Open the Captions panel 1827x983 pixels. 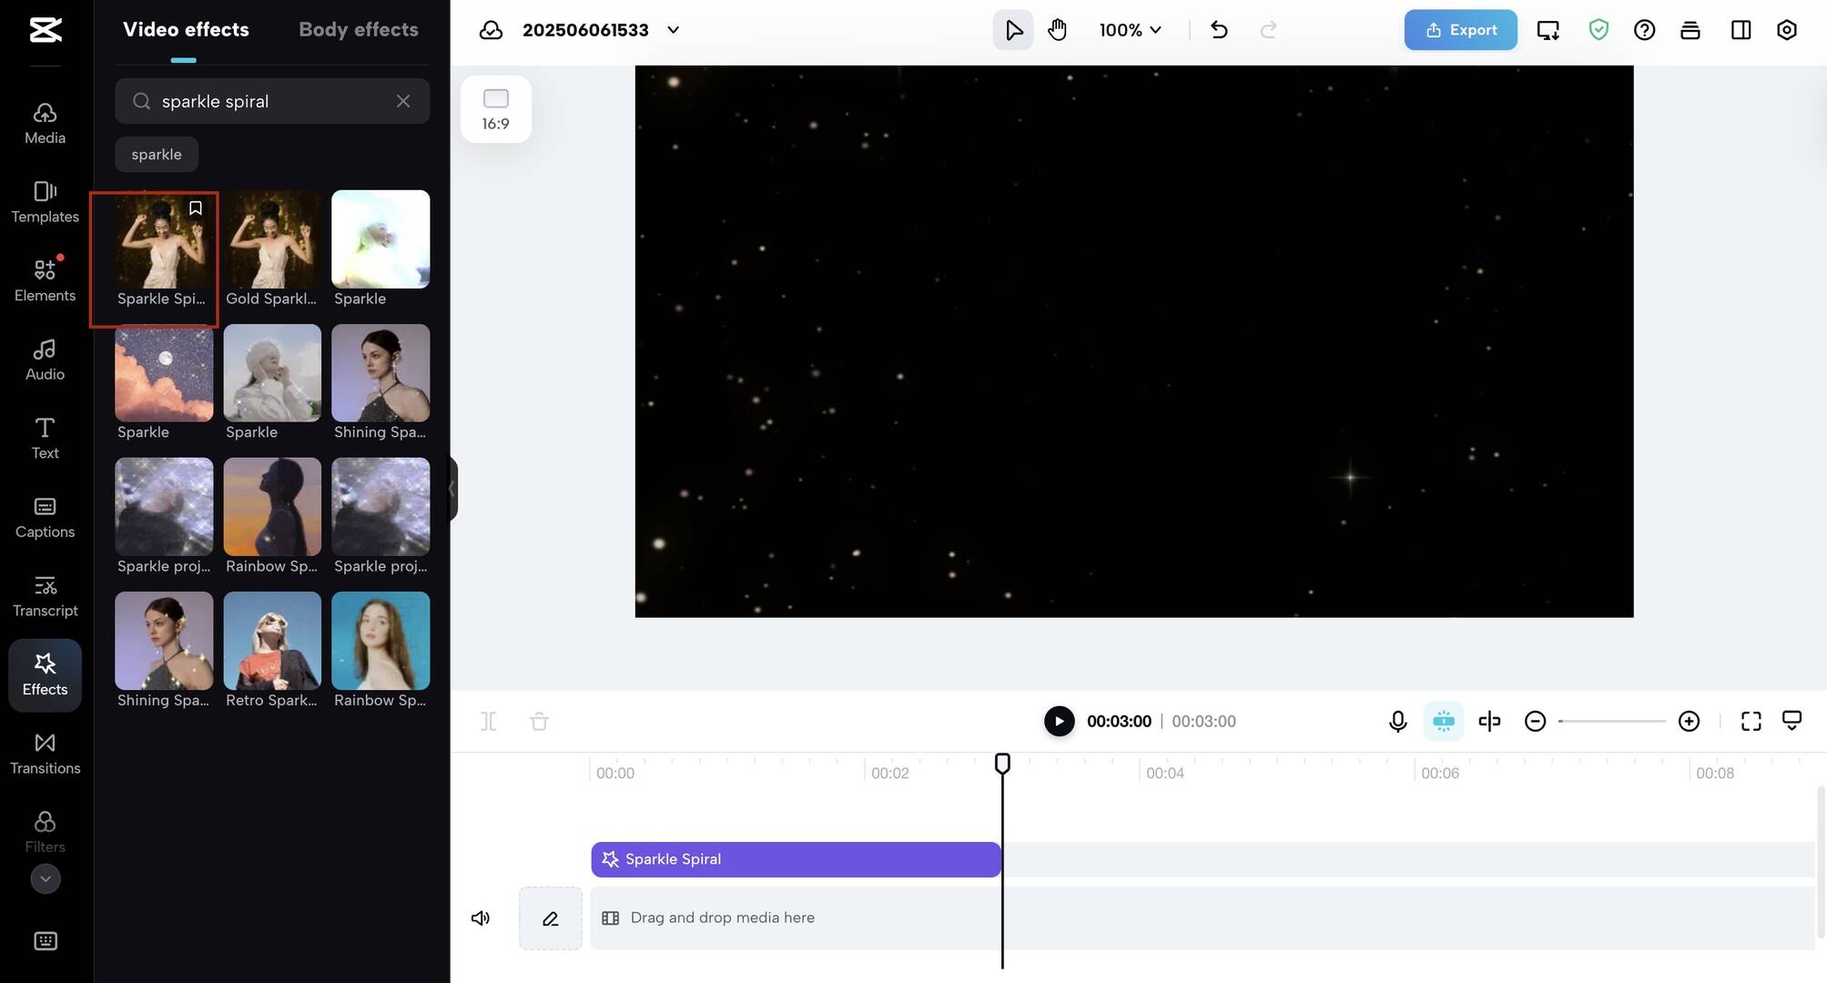[45, 518]
